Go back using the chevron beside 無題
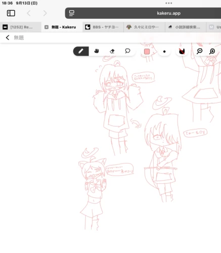Viewport: 221px width, 253px height. pyautogui.click(x=8, y=37)
